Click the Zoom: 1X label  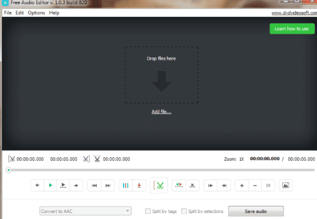(x=234, y=159)
